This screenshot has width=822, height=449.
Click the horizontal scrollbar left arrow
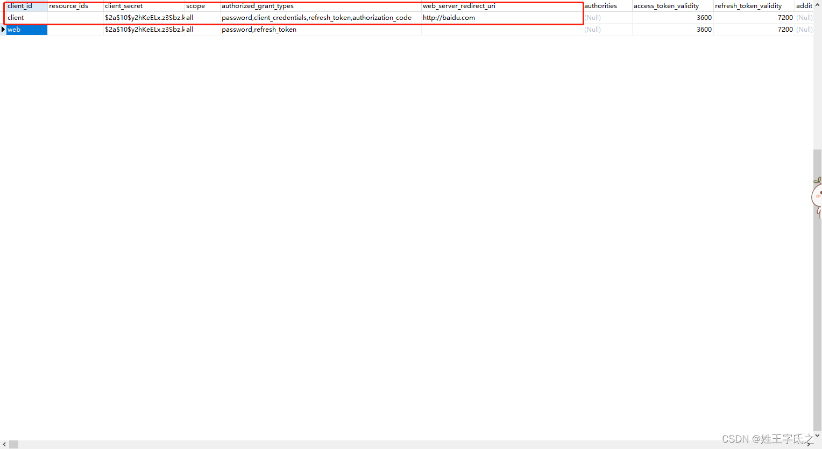(5, 445)
